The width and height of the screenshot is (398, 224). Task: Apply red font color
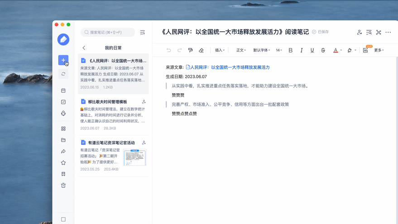point(336,50)
